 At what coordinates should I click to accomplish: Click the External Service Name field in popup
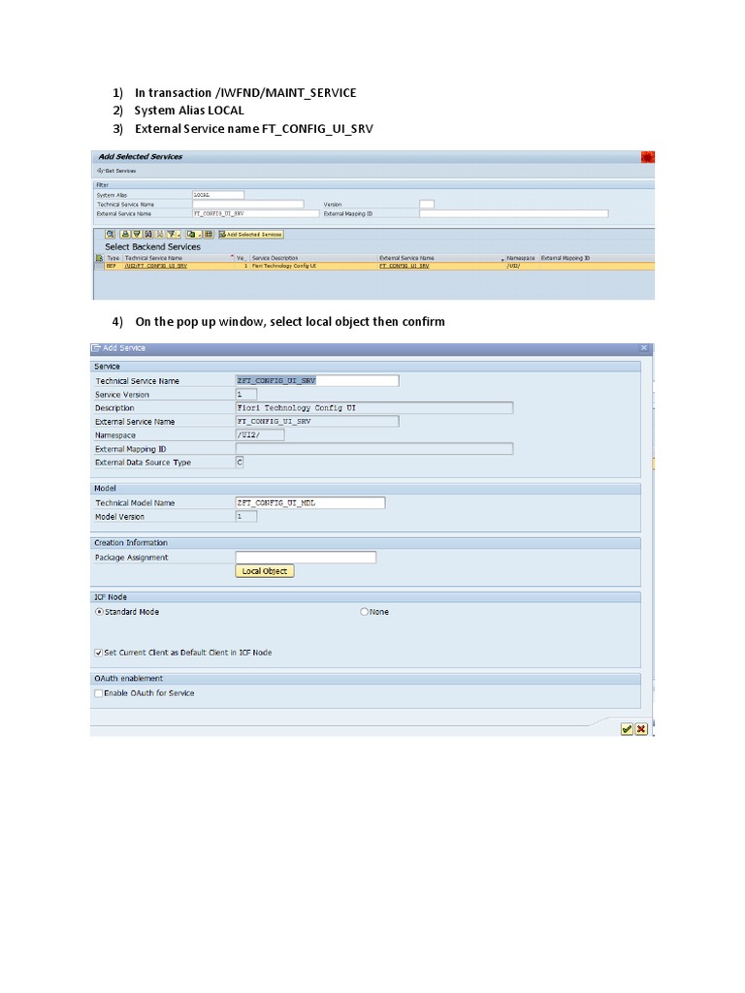[317, 421]
